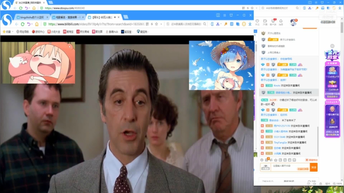Click the login icon left of scissors in bilibili window

pos(212,24)
